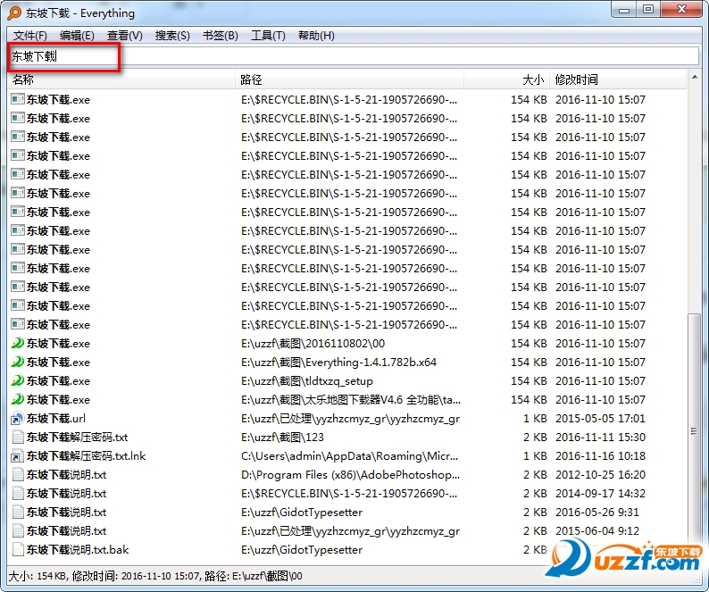Image resolution: width=709 pixels, height=592 pixels.
Task: Click the status bar file details text
Action: pos(155,576)
